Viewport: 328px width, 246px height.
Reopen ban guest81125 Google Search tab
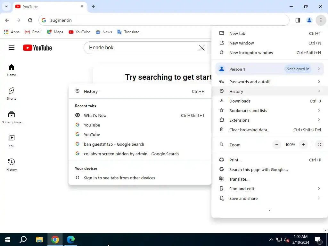(140, 144)
